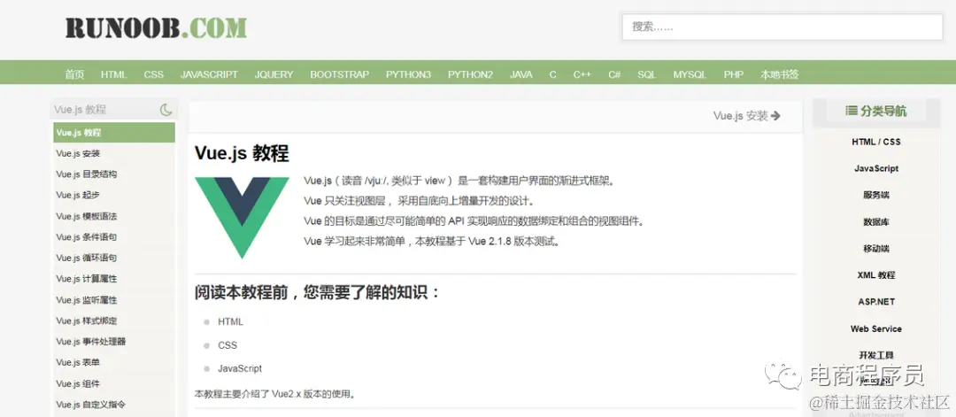This screenshot has height=417, width=956.
Task: Toggle night mode moon icon
Action: [x=166, y=110]
